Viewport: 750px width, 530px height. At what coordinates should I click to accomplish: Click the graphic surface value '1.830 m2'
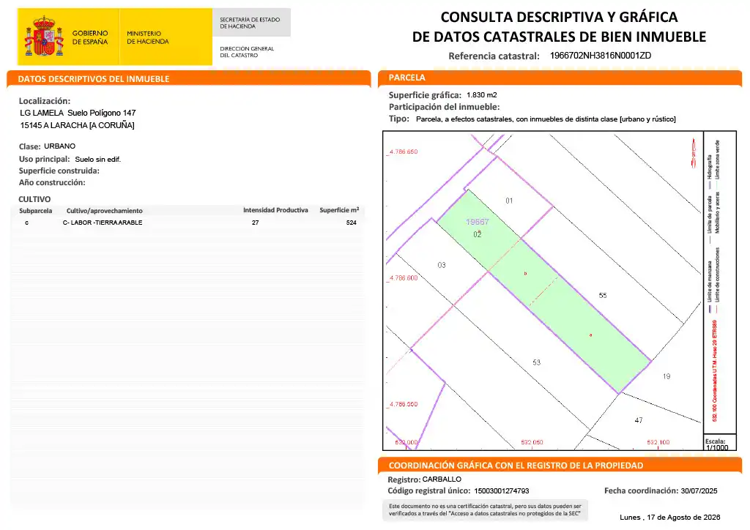point(482,94)
